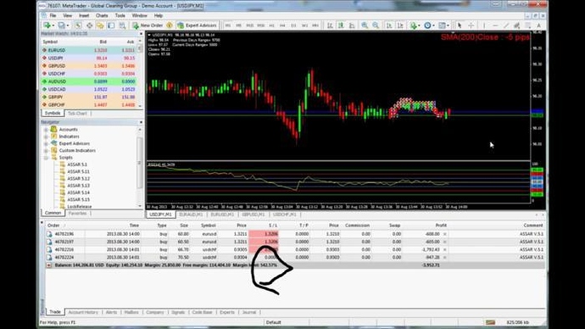Click the Market Watch vertical scrollbar
This screenshot has width=585, height=329.
140,73
